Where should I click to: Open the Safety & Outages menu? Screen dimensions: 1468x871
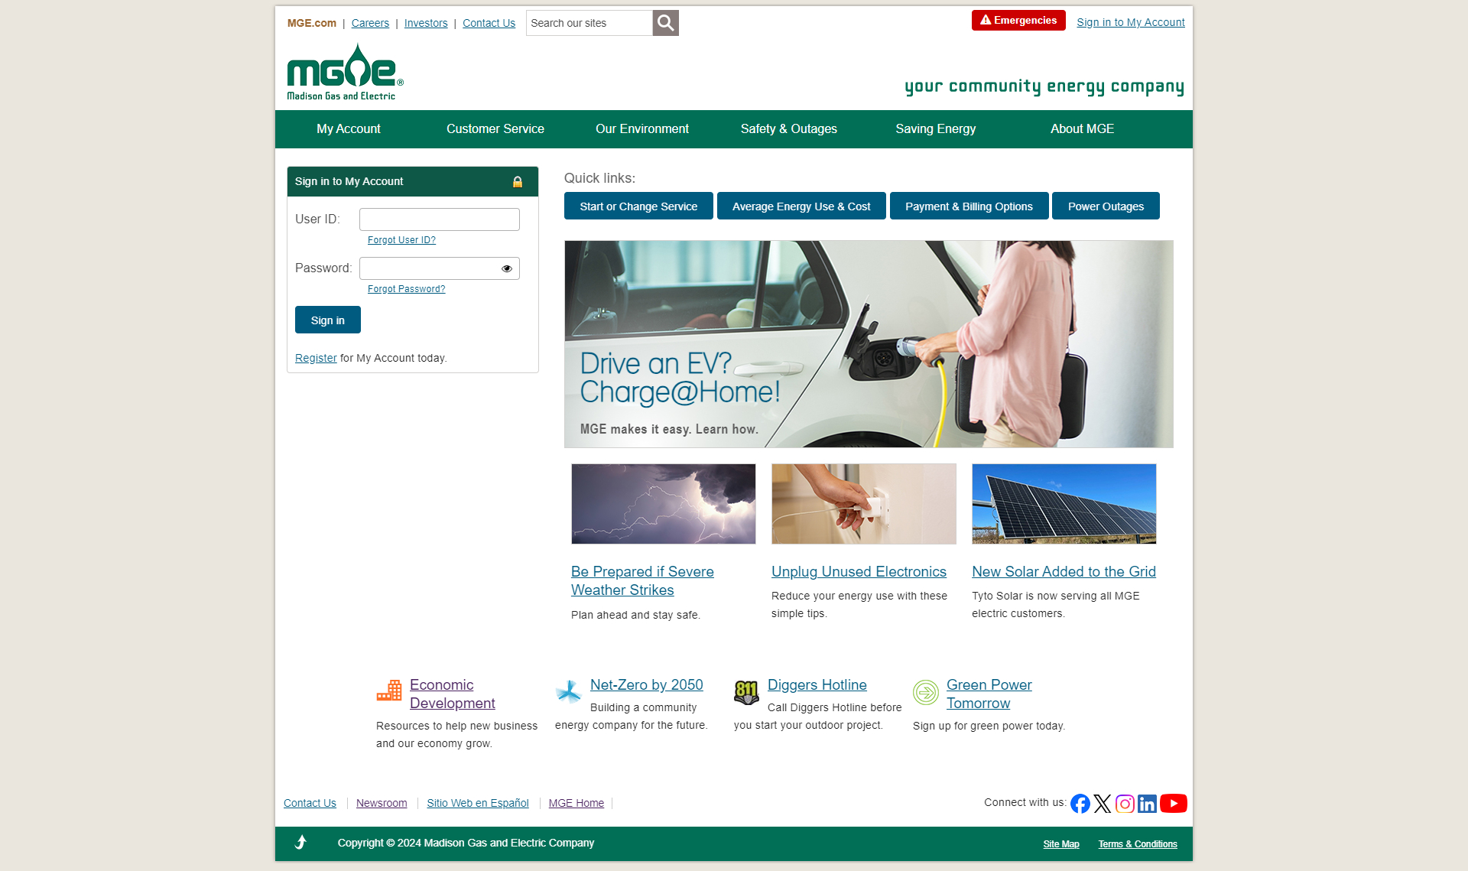(789, 129)
